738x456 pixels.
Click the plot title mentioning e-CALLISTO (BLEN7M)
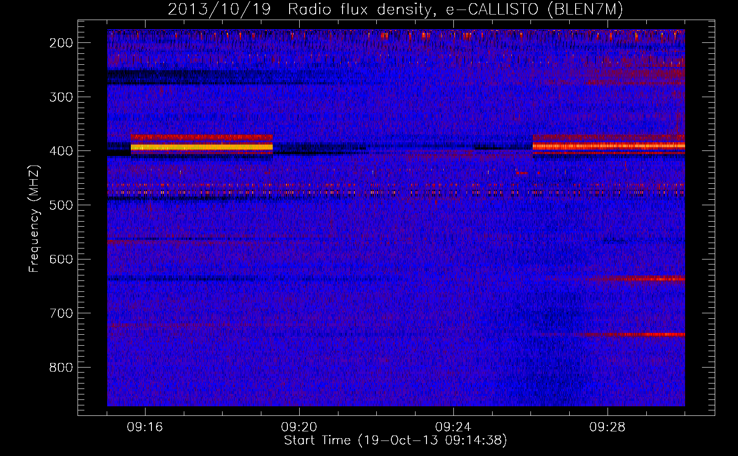click(x=395, y=10)
